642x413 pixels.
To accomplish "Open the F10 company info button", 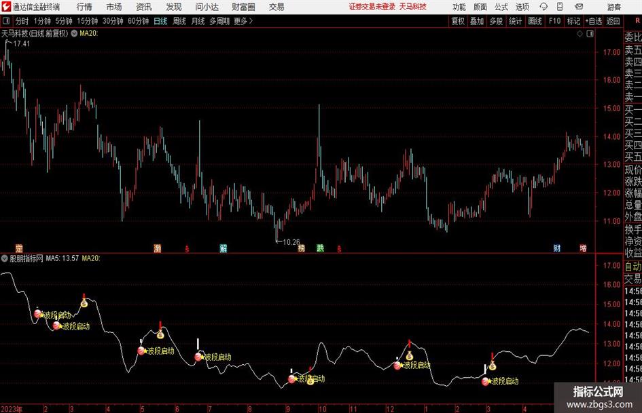I will point(555,21).
